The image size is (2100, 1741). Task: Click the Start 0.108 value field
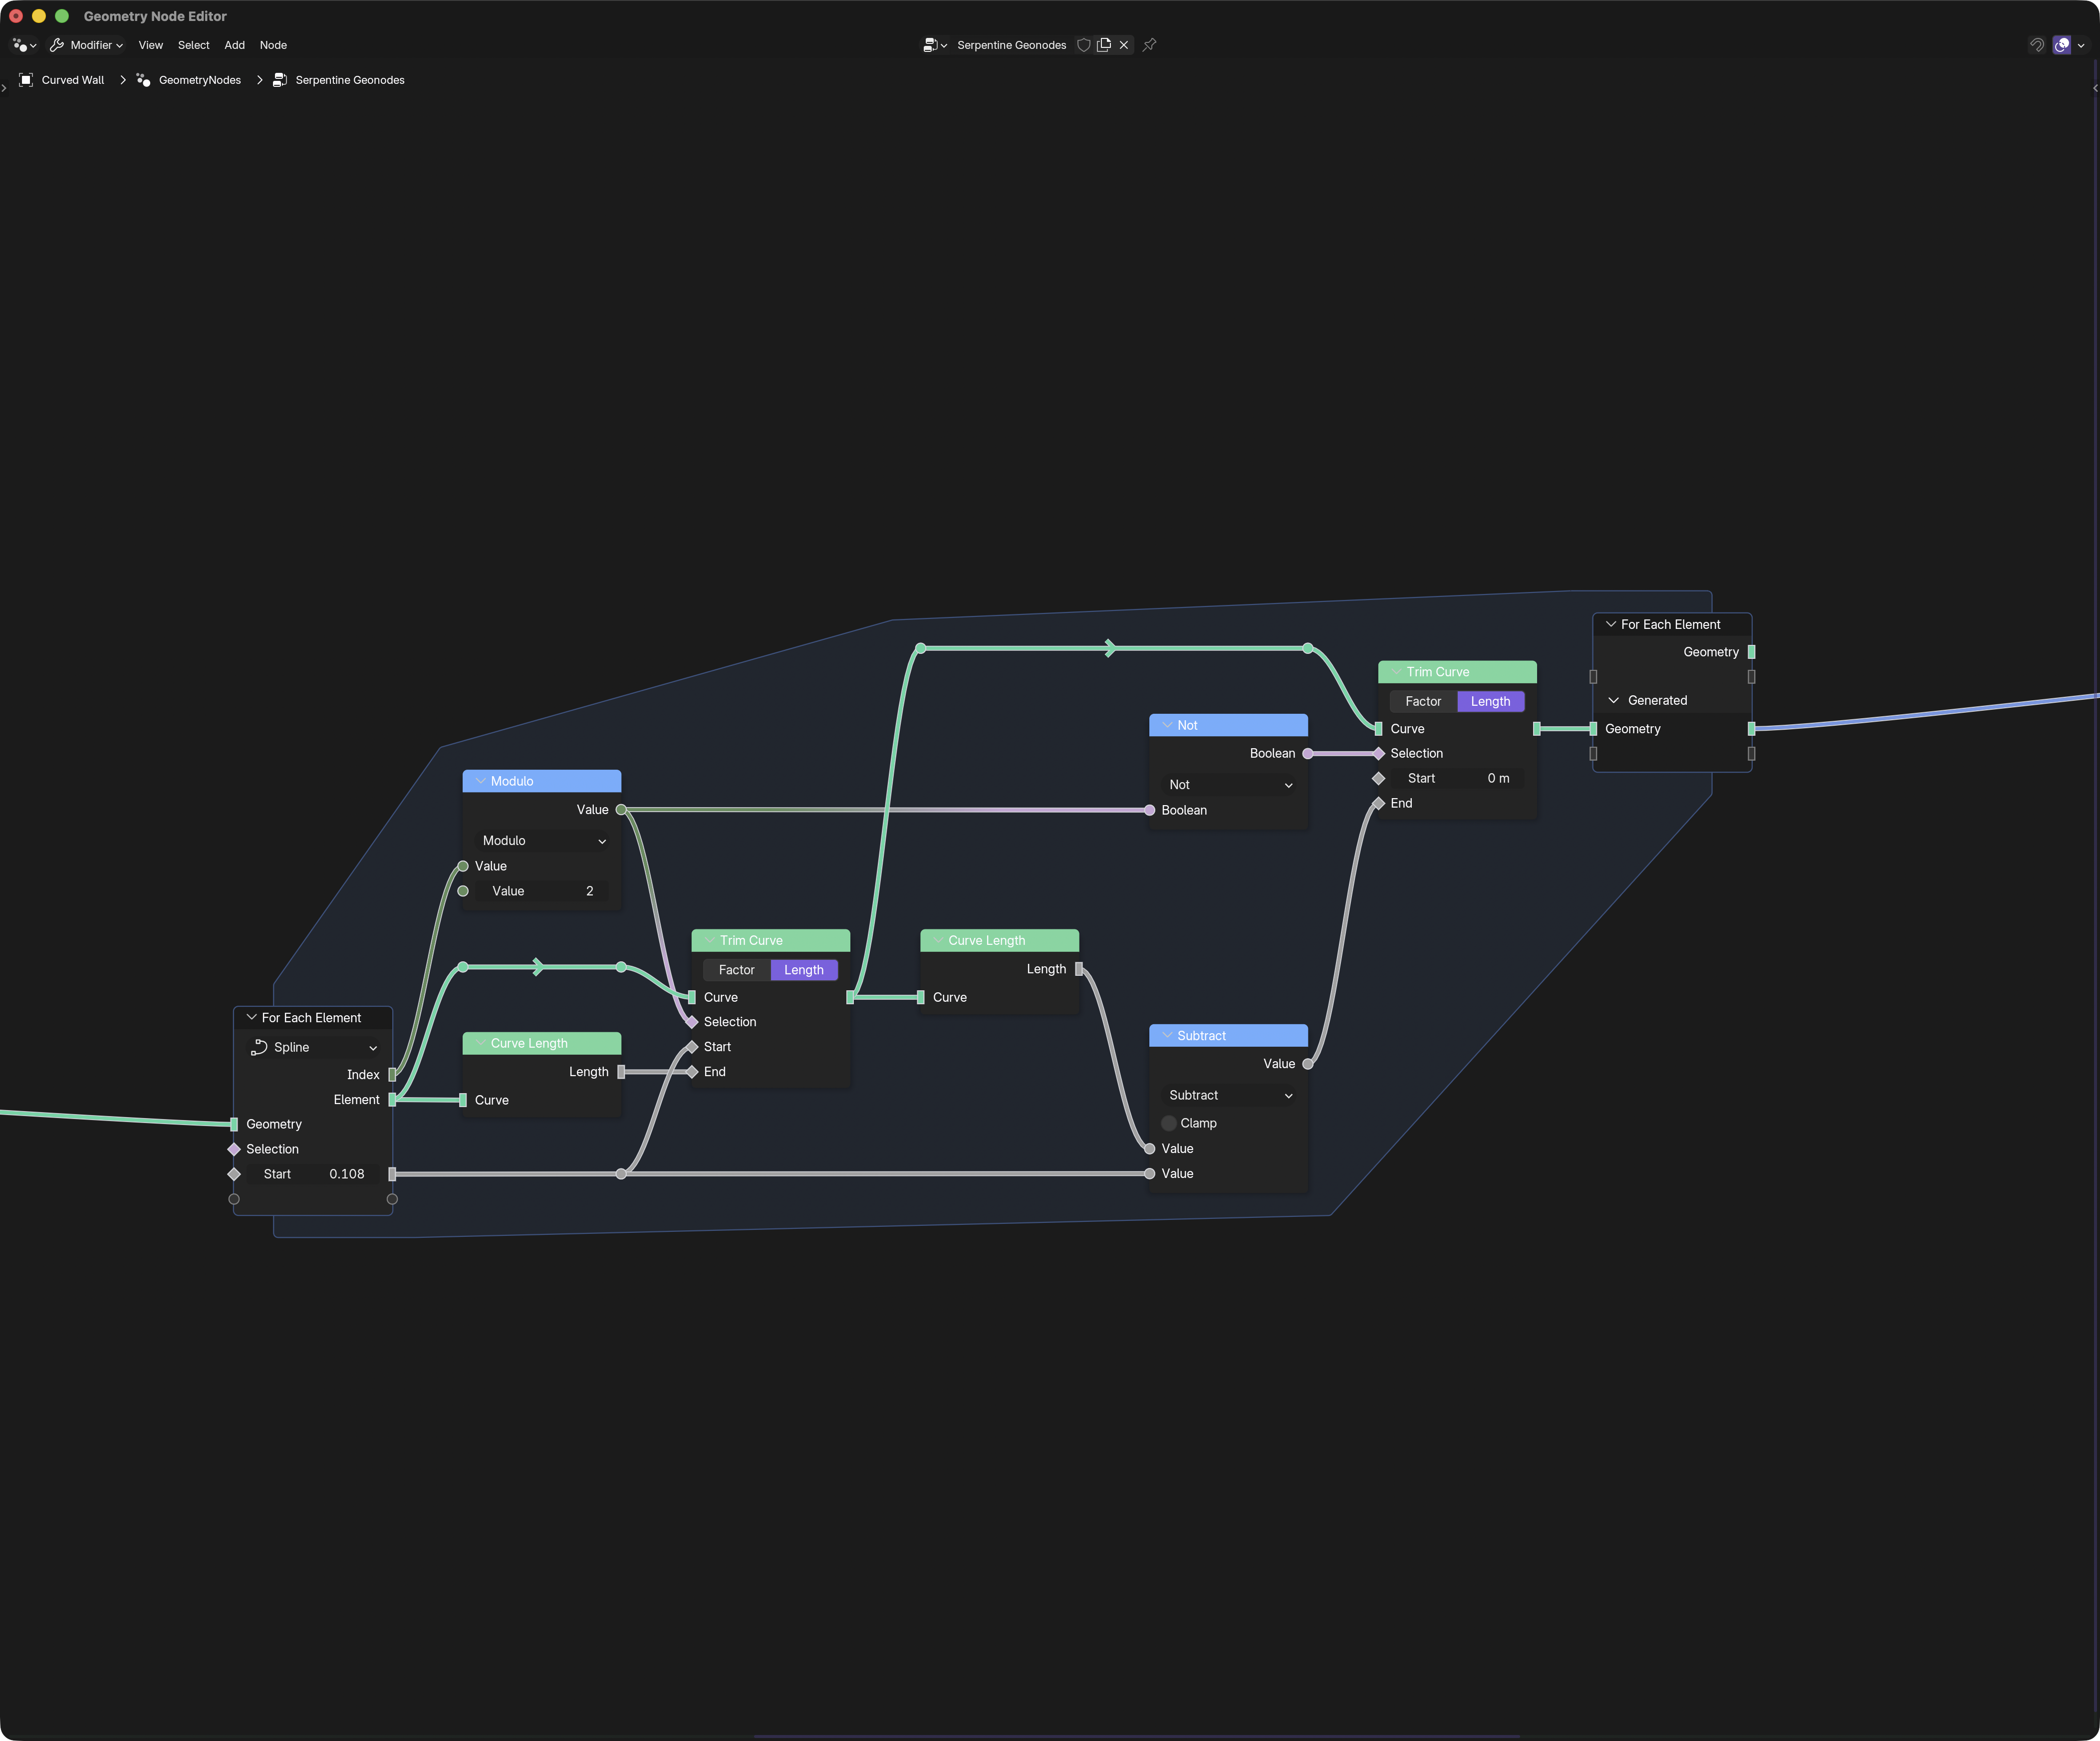pyautogui.click(x=314, y=1174)
